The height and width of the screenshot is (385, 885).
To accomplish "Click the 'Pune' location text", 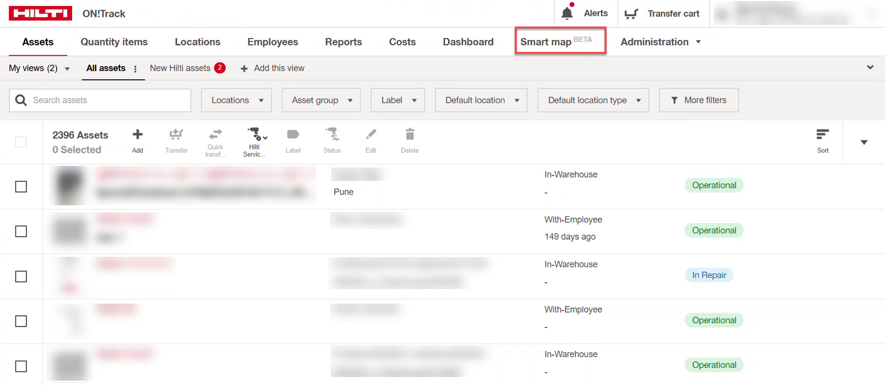I will click(x=343, y=192).
